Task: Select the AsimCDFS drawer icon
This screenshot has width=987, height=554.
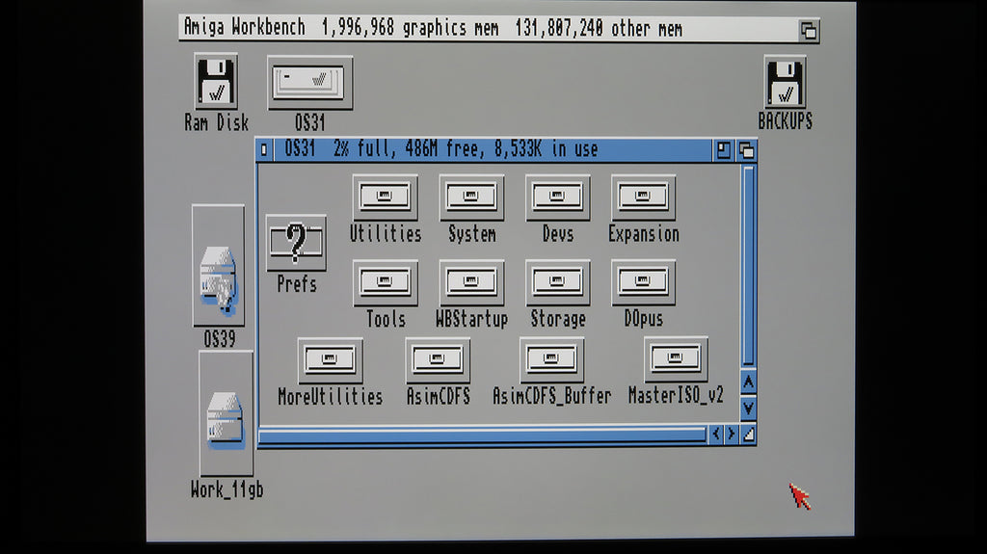Action: (438, 360)
